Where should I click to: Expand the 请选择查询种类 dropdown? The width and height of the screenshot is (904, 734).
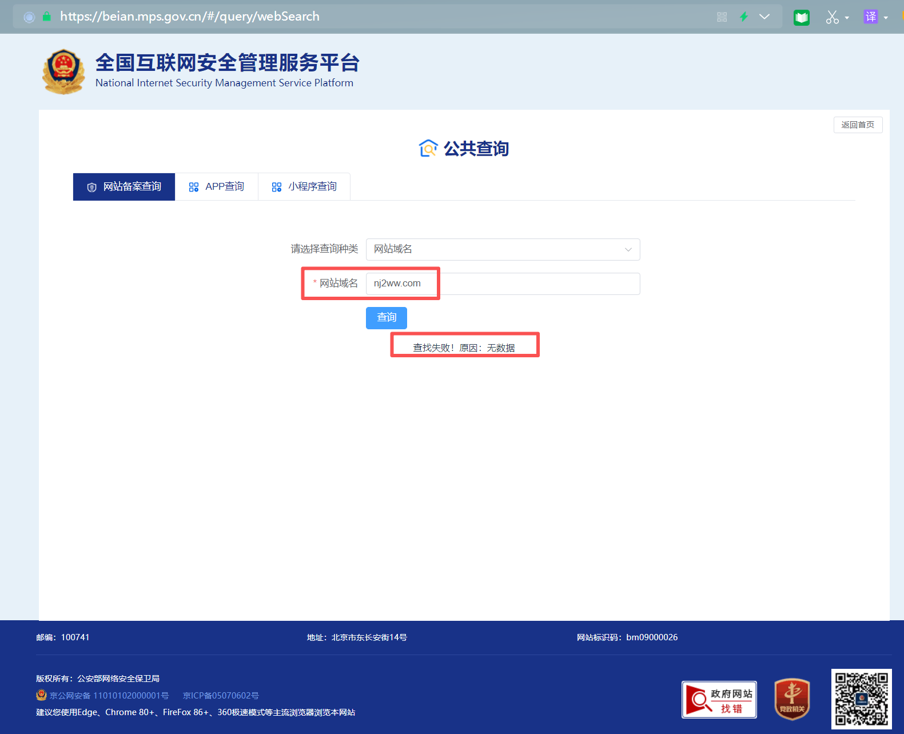click(503, 249)
